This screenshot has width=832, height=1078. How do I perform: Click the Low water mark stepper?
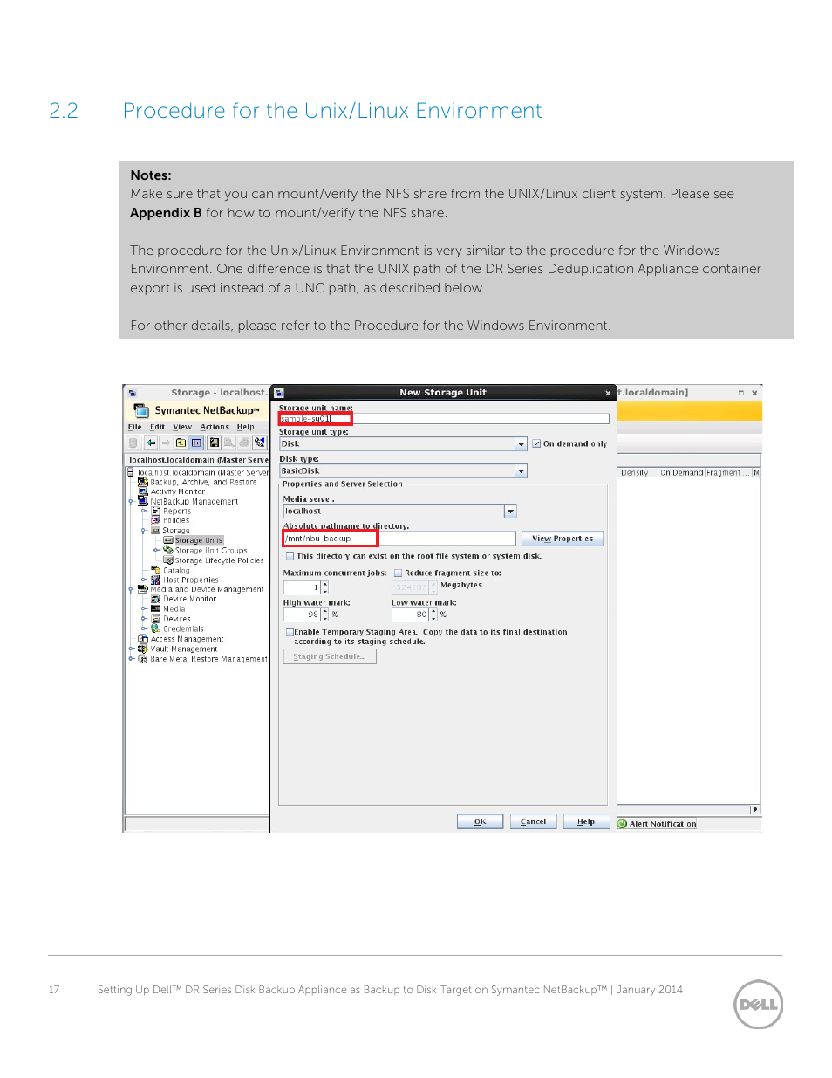pyautogui.click(x=433, y=615)
